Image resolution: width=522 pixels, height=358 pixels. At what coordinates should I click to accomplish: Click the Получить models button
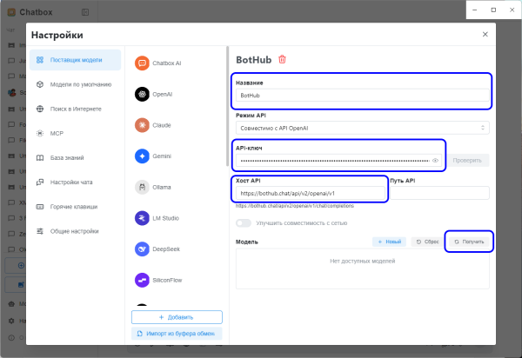pyautogui.click(x=469, y=241)
